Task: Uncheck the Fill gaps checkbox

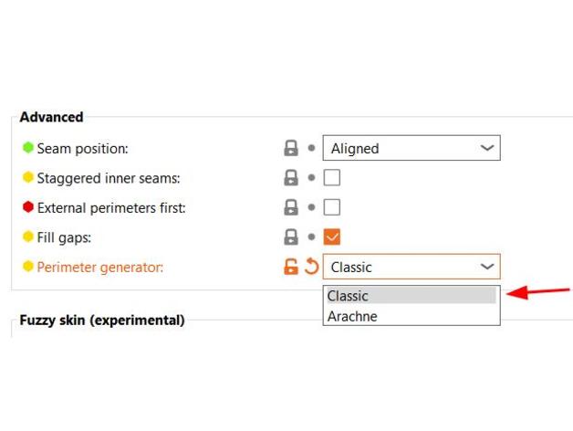Action: (332, 237)
